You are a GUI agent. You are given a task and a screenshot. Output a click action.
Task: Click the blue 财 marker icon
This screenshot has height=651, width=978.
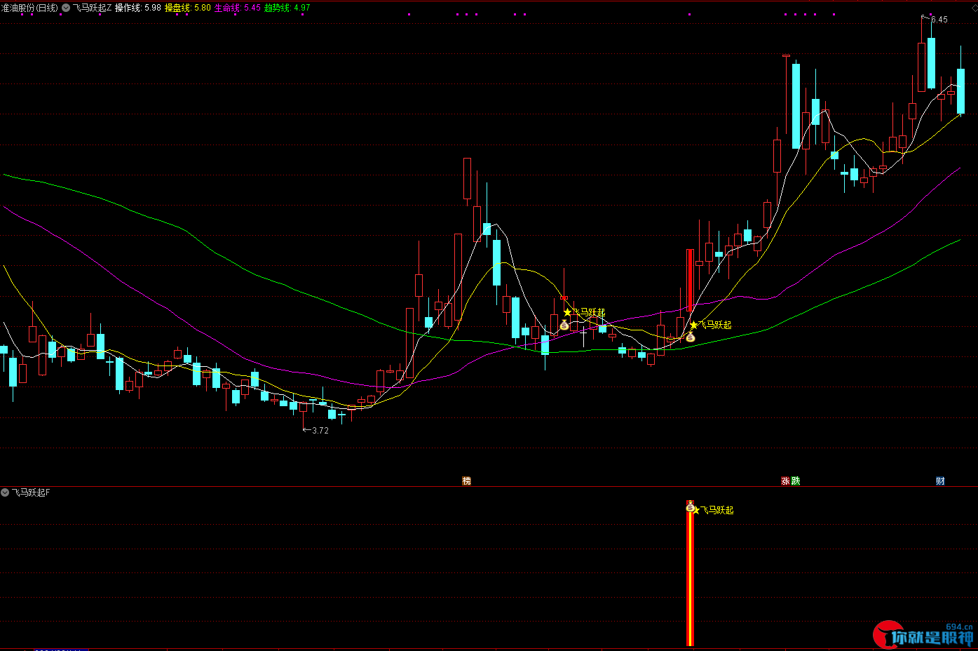[940, 481]
